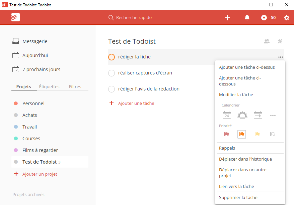Viewport: 294px width, 205px height.
Task: Select Lien vers la tâche
Action: point(236,186)
